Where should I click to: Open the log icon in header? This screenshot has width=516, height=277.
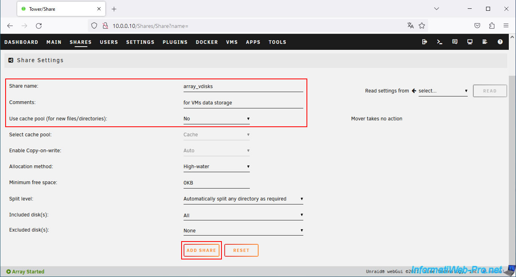(x=485, y=42)
